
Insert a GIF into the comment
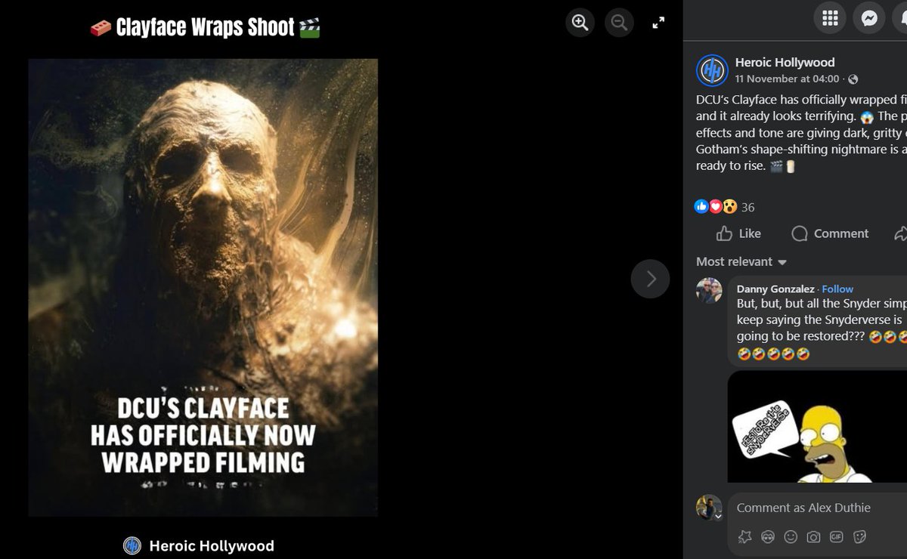836,537
